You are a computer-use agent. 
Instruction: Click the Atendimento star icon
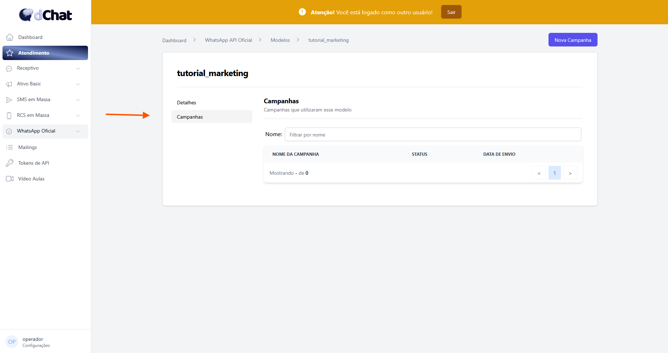[x=10, y=53]
